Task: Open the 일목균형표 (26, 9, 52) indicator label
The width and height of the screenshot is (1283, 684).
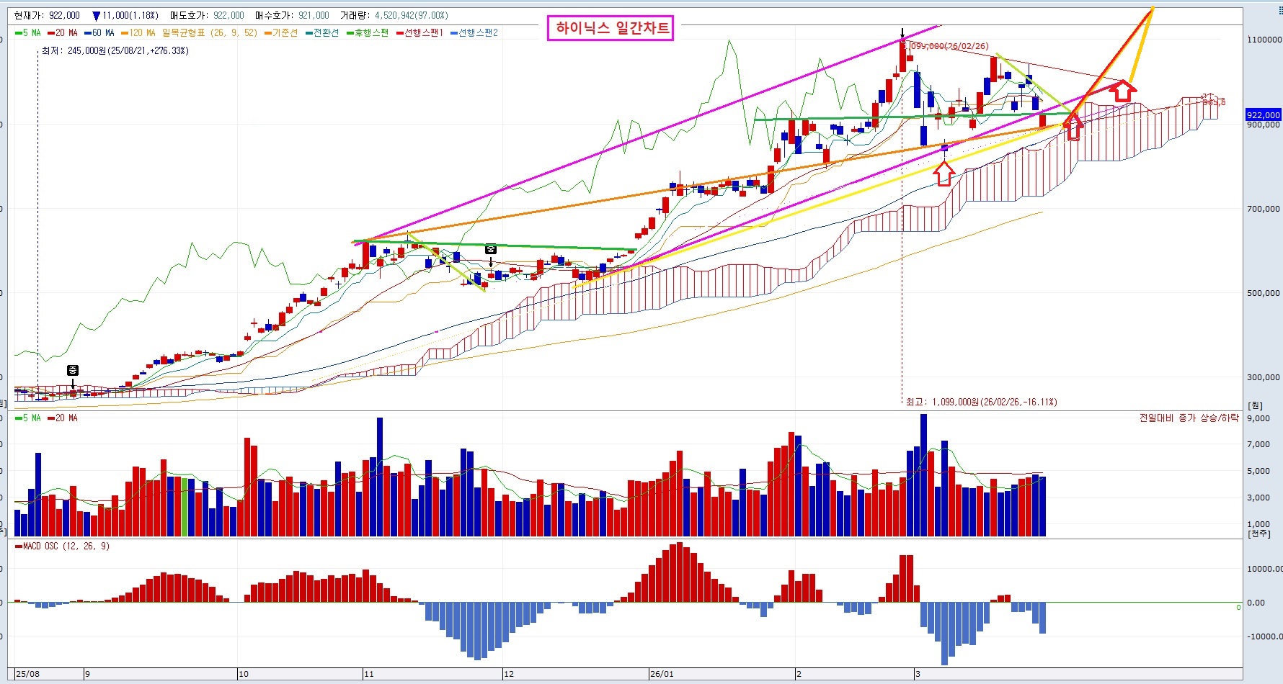Action: (x=210, y=32)
